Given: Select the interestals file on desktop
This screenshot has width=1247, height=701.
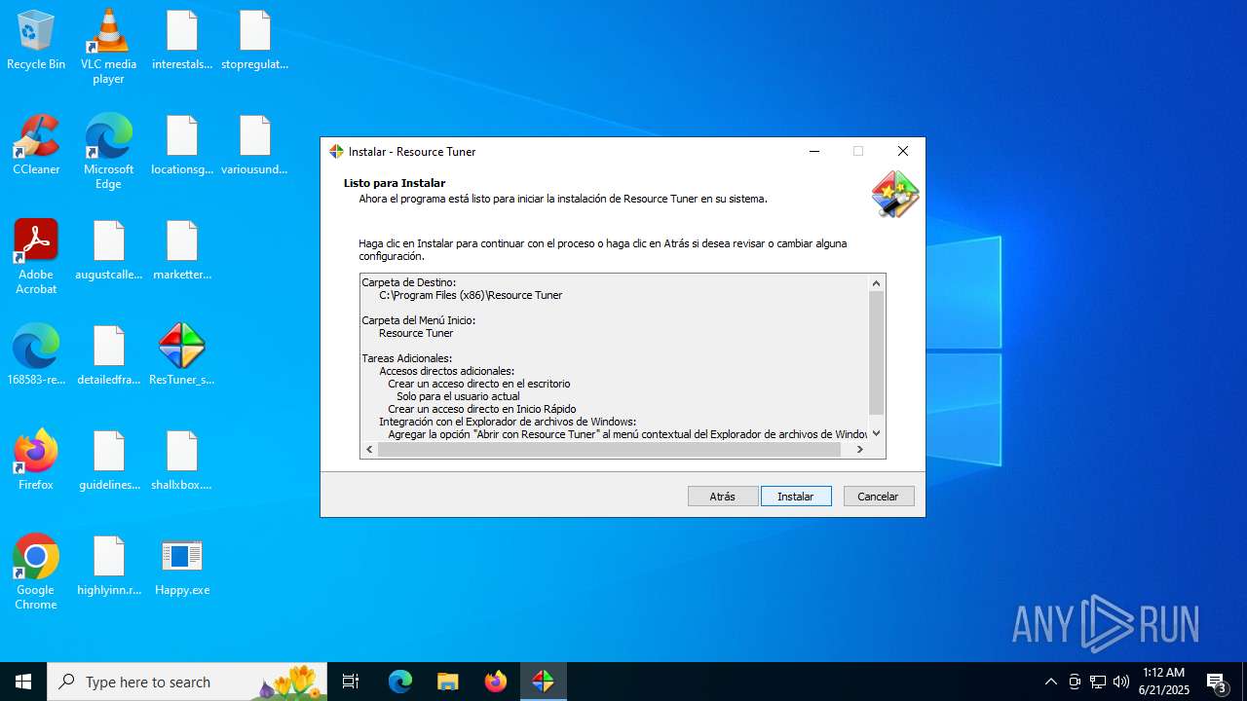Looking at the screenshot, I should (x=182, y=39).
